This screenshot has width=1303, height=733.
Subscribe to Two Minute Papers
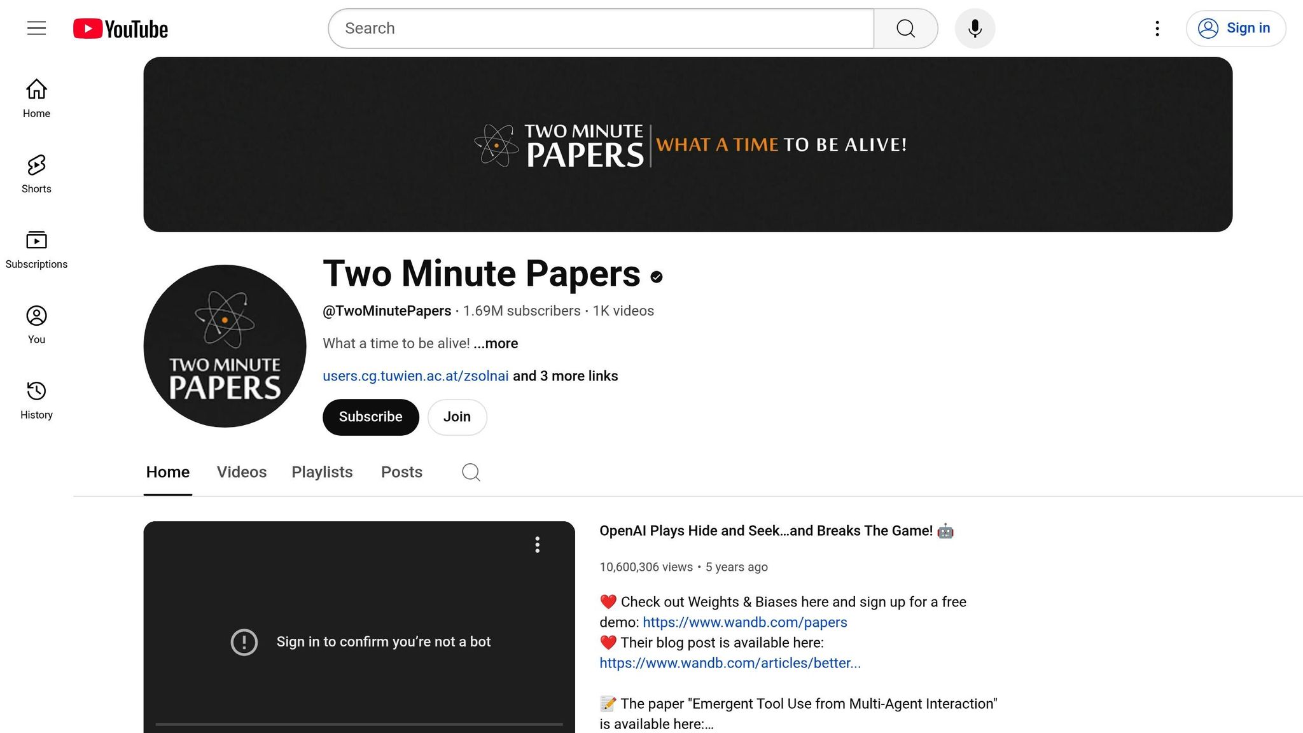pyautogui.click(x=370, y=417)
